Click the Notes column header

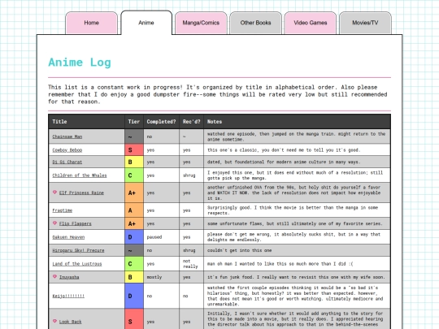coord(297,122)
